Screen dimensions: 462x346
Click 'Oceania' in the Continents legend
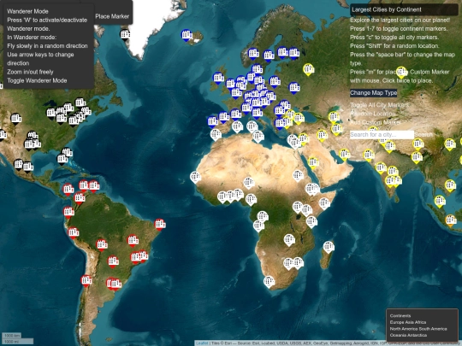[x=398, y=336]
